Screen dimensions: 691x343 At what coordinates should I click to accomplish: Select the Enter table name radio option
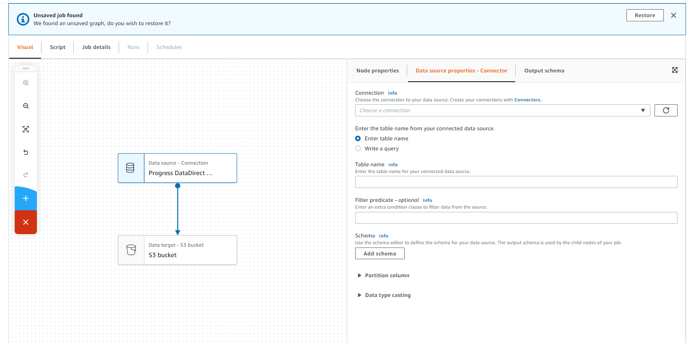coord(358,139)
